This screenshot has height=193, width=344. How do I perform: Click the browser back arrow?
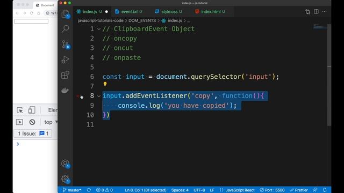tap(18, 13)
